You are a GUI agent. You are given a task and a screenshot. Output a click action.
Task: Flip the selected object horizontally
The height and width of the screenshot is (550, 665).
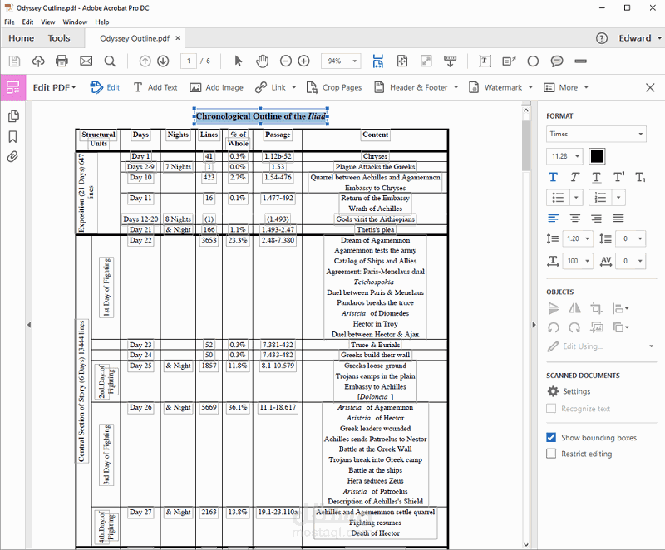point(574,308)
